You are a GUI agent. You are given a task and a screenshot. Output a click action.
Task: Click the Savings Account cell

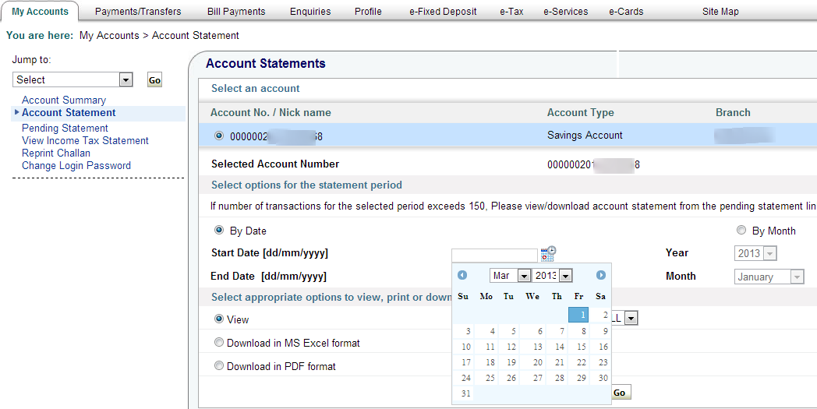[x=585, y=135]
